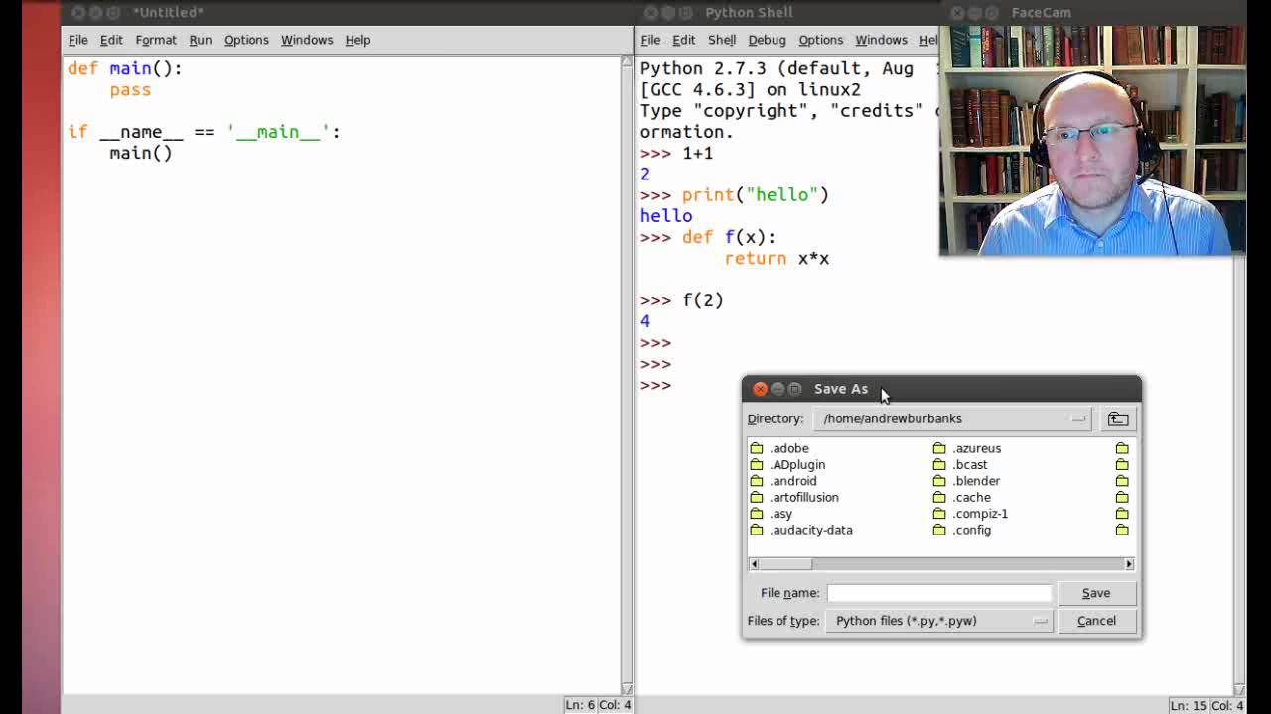Open Format menu in Untitled editor

(156, 40)
